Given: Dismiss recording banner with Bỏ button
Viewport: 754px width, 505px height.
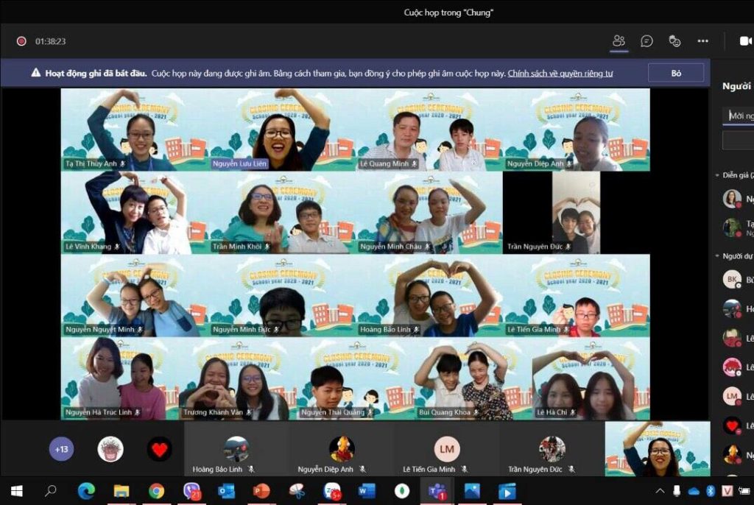Looking at the screenshot, I should pos(675,73).
